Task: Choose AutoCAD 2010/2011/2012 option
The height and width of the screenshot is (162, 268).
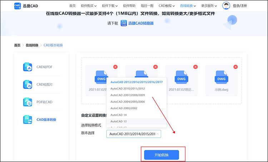Action: [x=137, y=89]
